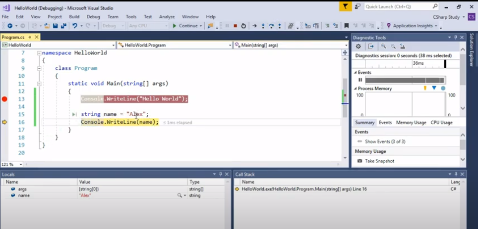
Task: Open the Continue button dropdown arrow
Action: pyautogui.click(x=201, y=26)
